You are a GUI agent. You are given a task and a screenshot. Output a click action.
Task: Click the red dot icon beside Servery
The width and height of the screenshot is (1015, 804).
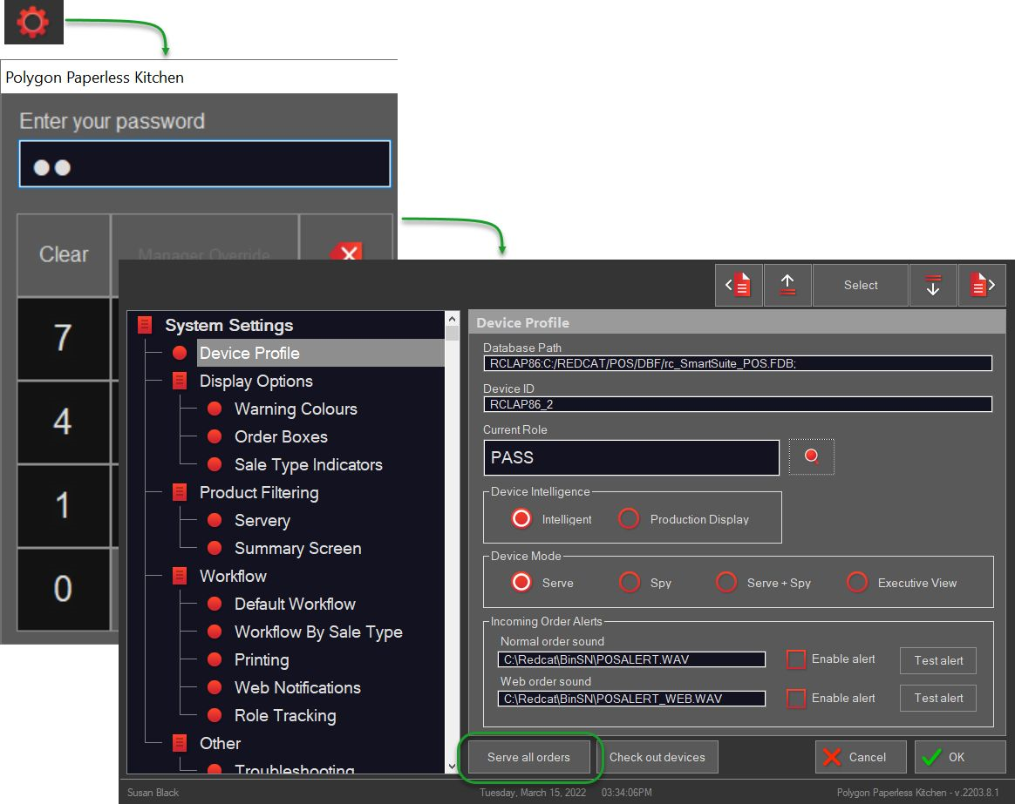point(215,520)
